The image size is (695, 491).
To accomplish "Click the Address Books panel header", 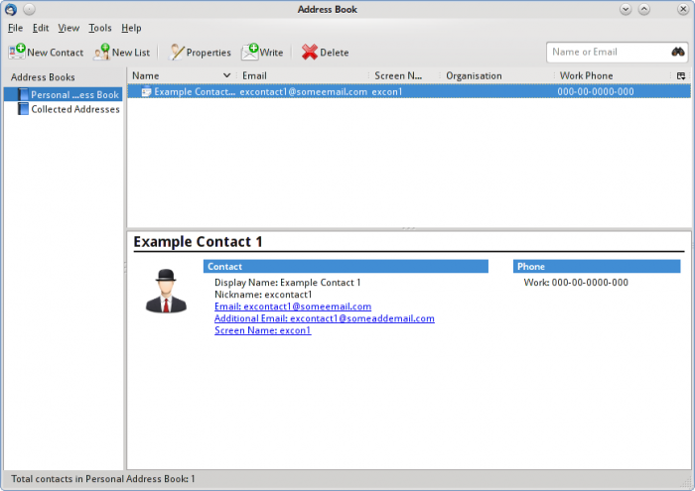I will [x=43, y=77].
